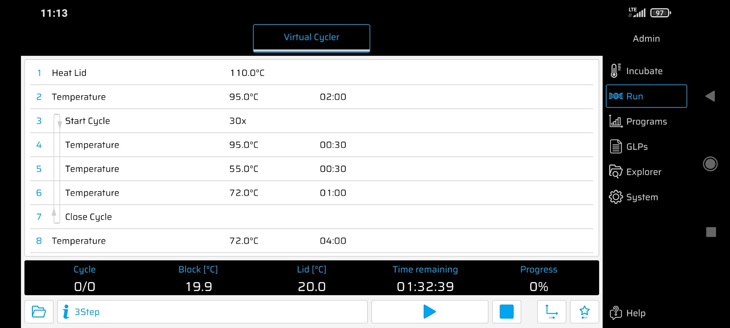Screen dimensions: 730x328
Task: Click the favorite star icon
Action: point(584,312)
